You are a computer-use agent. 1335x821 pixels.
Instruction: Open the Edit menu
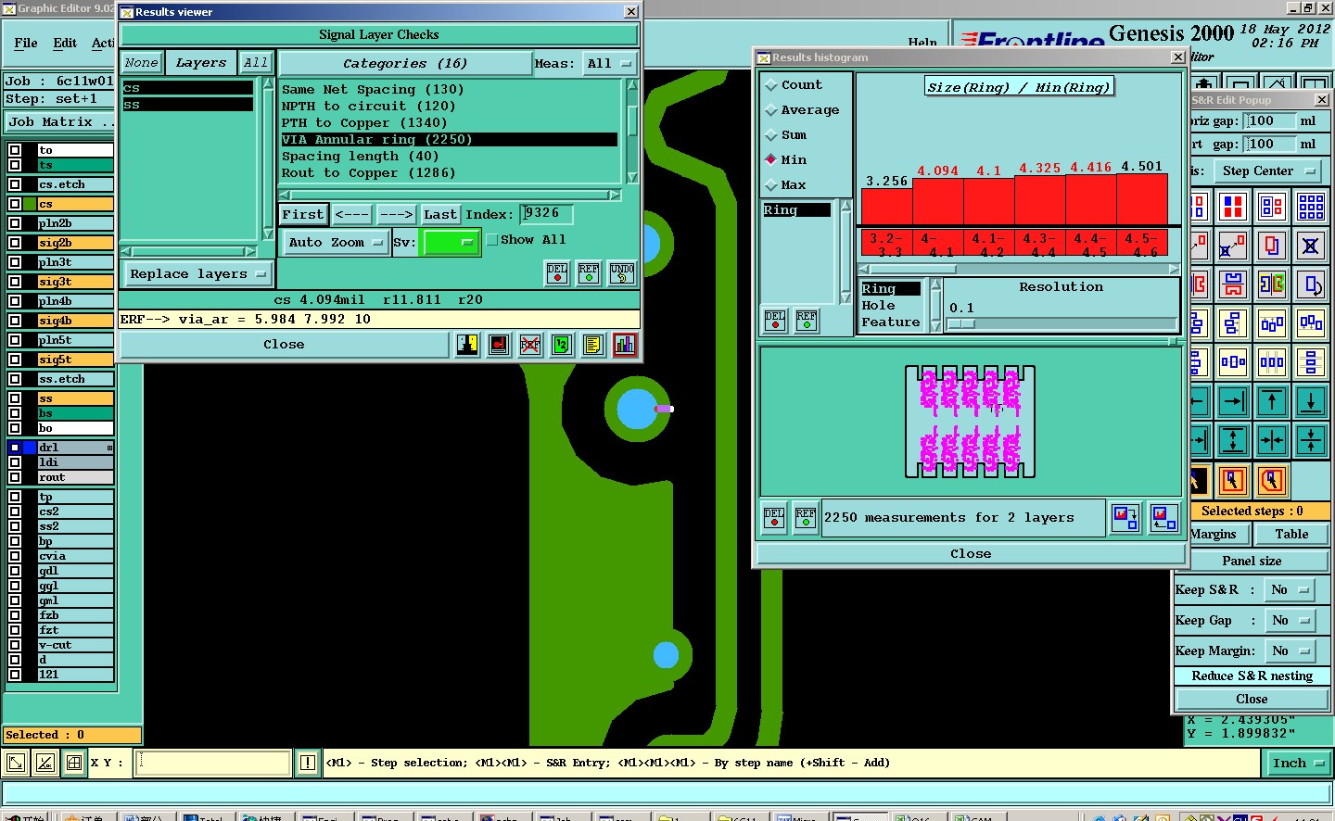coord(65,43)
